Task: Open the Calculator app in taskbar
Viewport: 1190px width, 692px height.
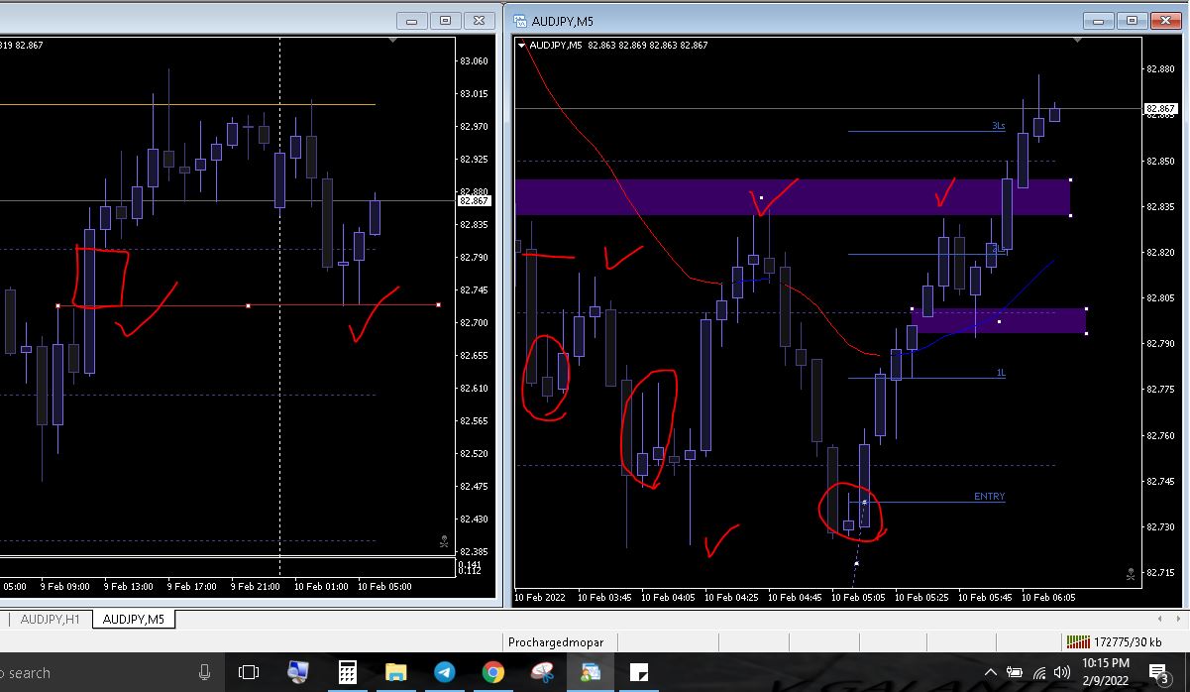Action: pos(347,673)
